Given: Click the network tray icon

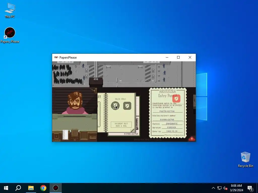Looking at the screenshot, I should coord(219,188).
